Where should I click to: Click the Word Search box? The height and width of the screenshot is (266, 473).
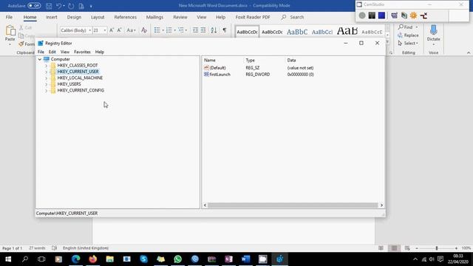[293, 17]
